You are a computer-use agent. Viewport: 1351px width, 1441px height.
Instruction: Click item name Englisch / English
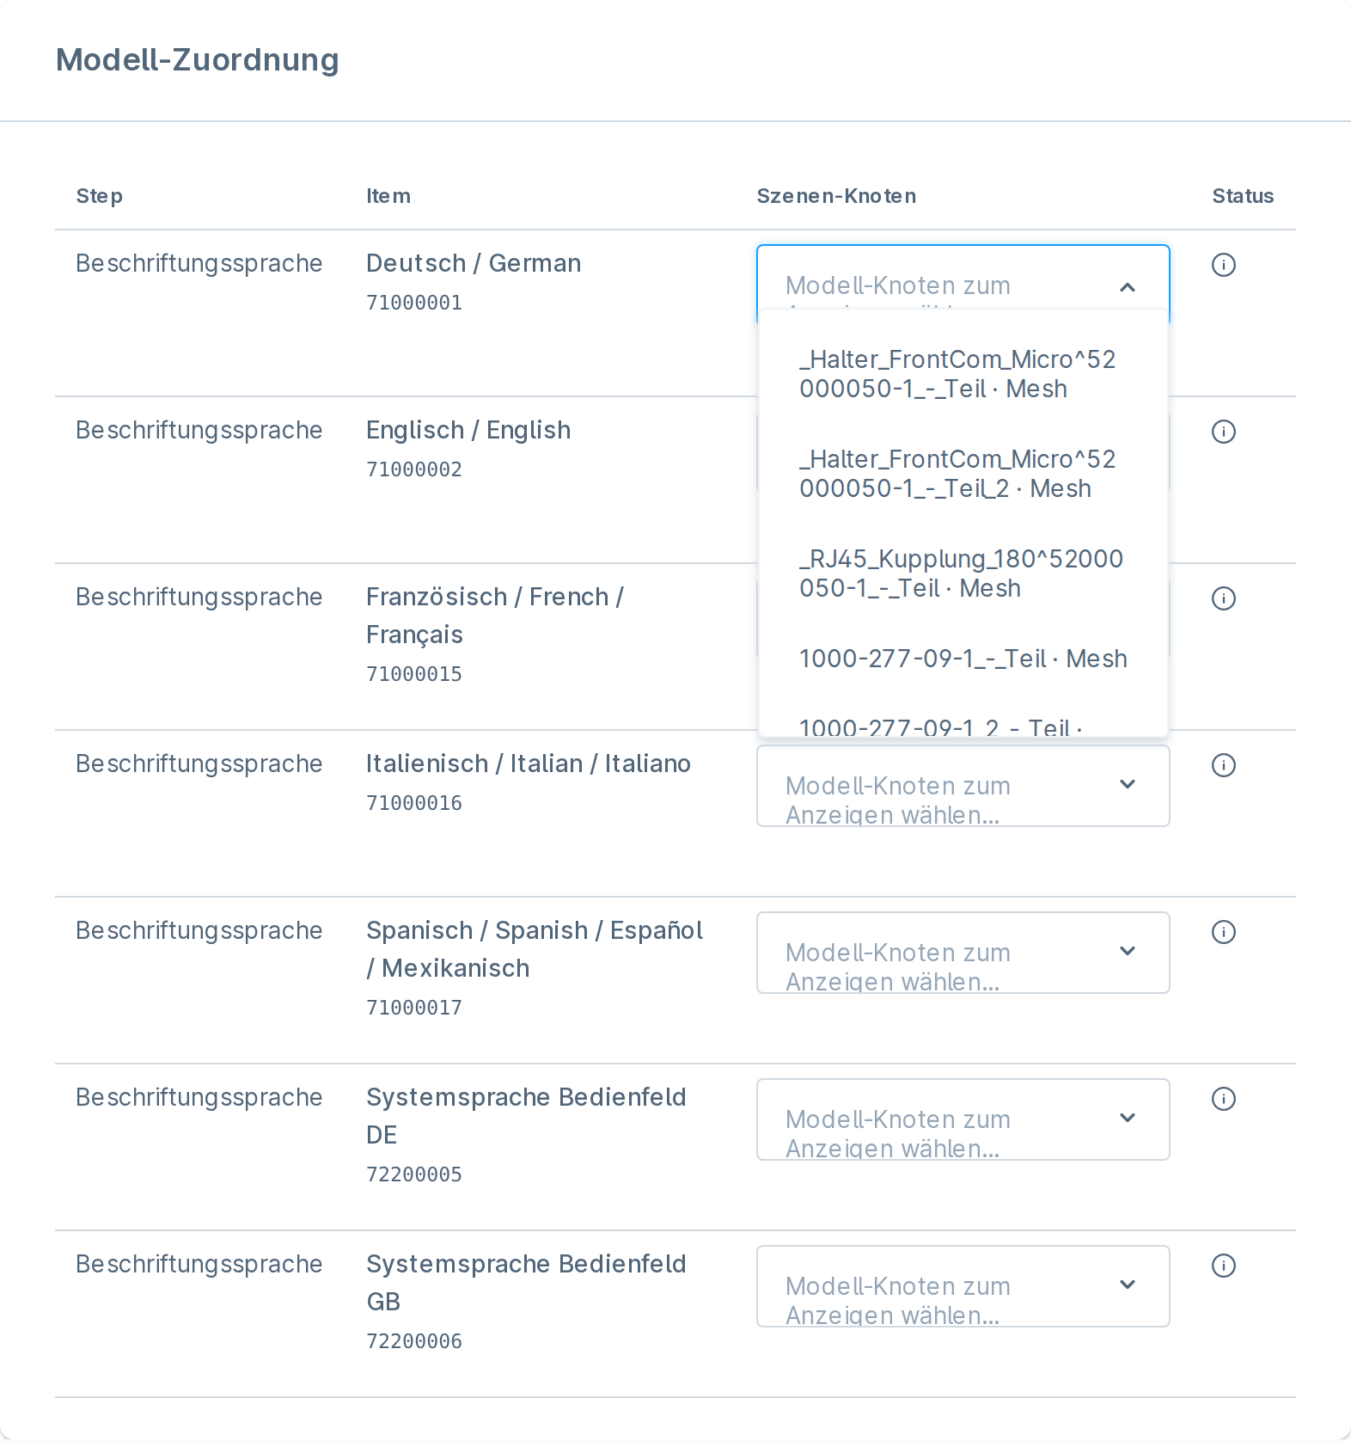pos(468,430)
